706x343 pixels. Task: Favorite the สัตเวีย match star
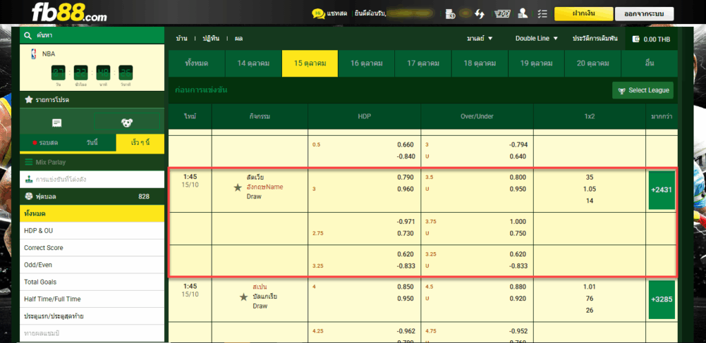pyautogui.click(x=238, y=187)
